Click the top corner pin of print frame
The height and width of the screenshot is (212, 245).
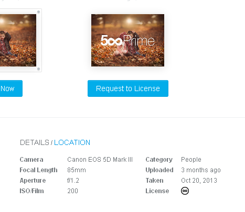[39, 12]
